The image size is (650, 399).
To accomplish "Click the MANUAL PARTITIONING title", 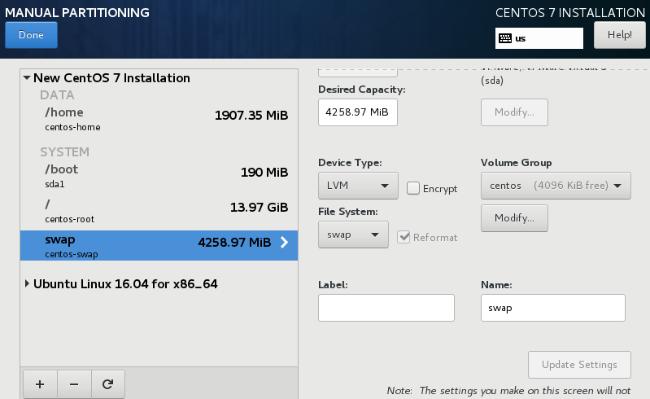I will click(x=77, y=12).
